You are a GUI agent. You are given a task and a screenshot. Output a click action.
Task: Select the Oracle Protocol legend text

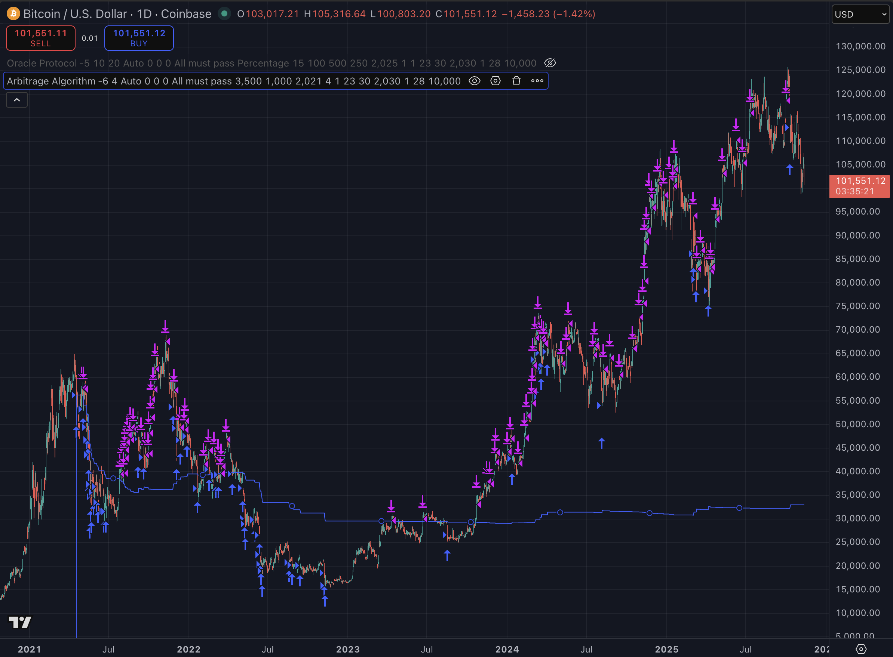(x=42, y=63)
